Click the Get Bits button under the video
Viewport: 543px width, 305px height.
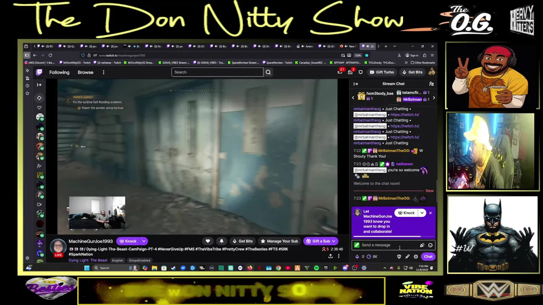point(243,241)
